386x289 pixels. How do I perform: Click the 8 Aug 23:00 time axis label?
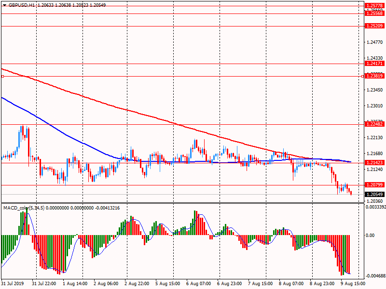tap(322, 284)
